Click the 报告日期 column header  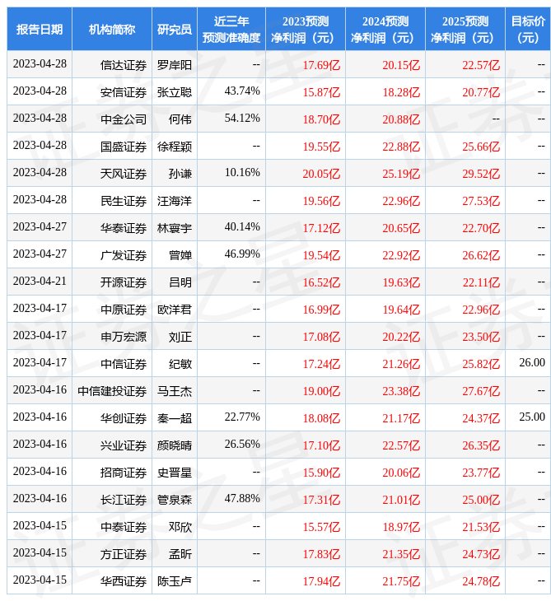(40, 29)
